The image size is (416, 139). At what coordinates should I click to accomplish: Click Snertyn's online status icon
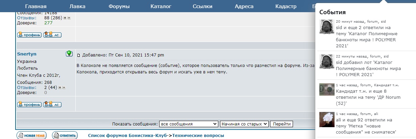pos(69,53)
